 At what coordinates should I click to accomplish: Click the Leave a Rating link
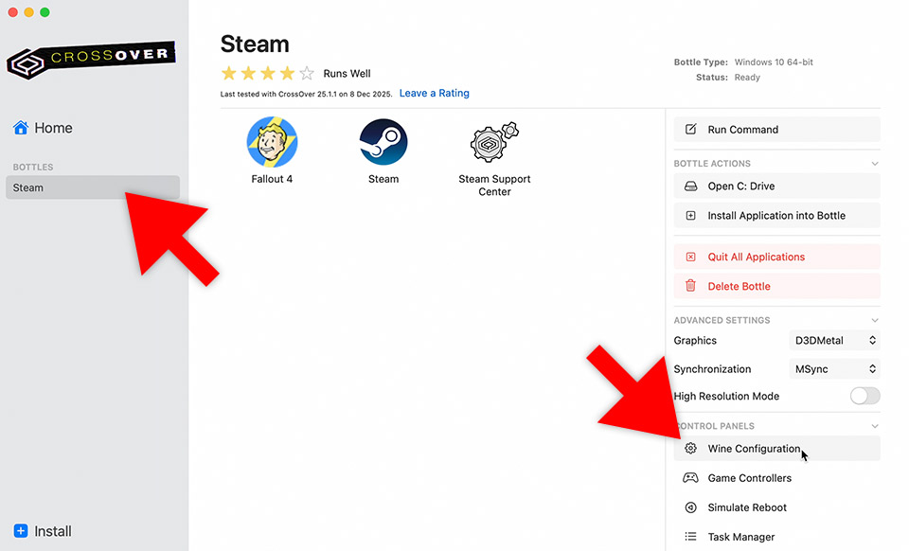434,93
